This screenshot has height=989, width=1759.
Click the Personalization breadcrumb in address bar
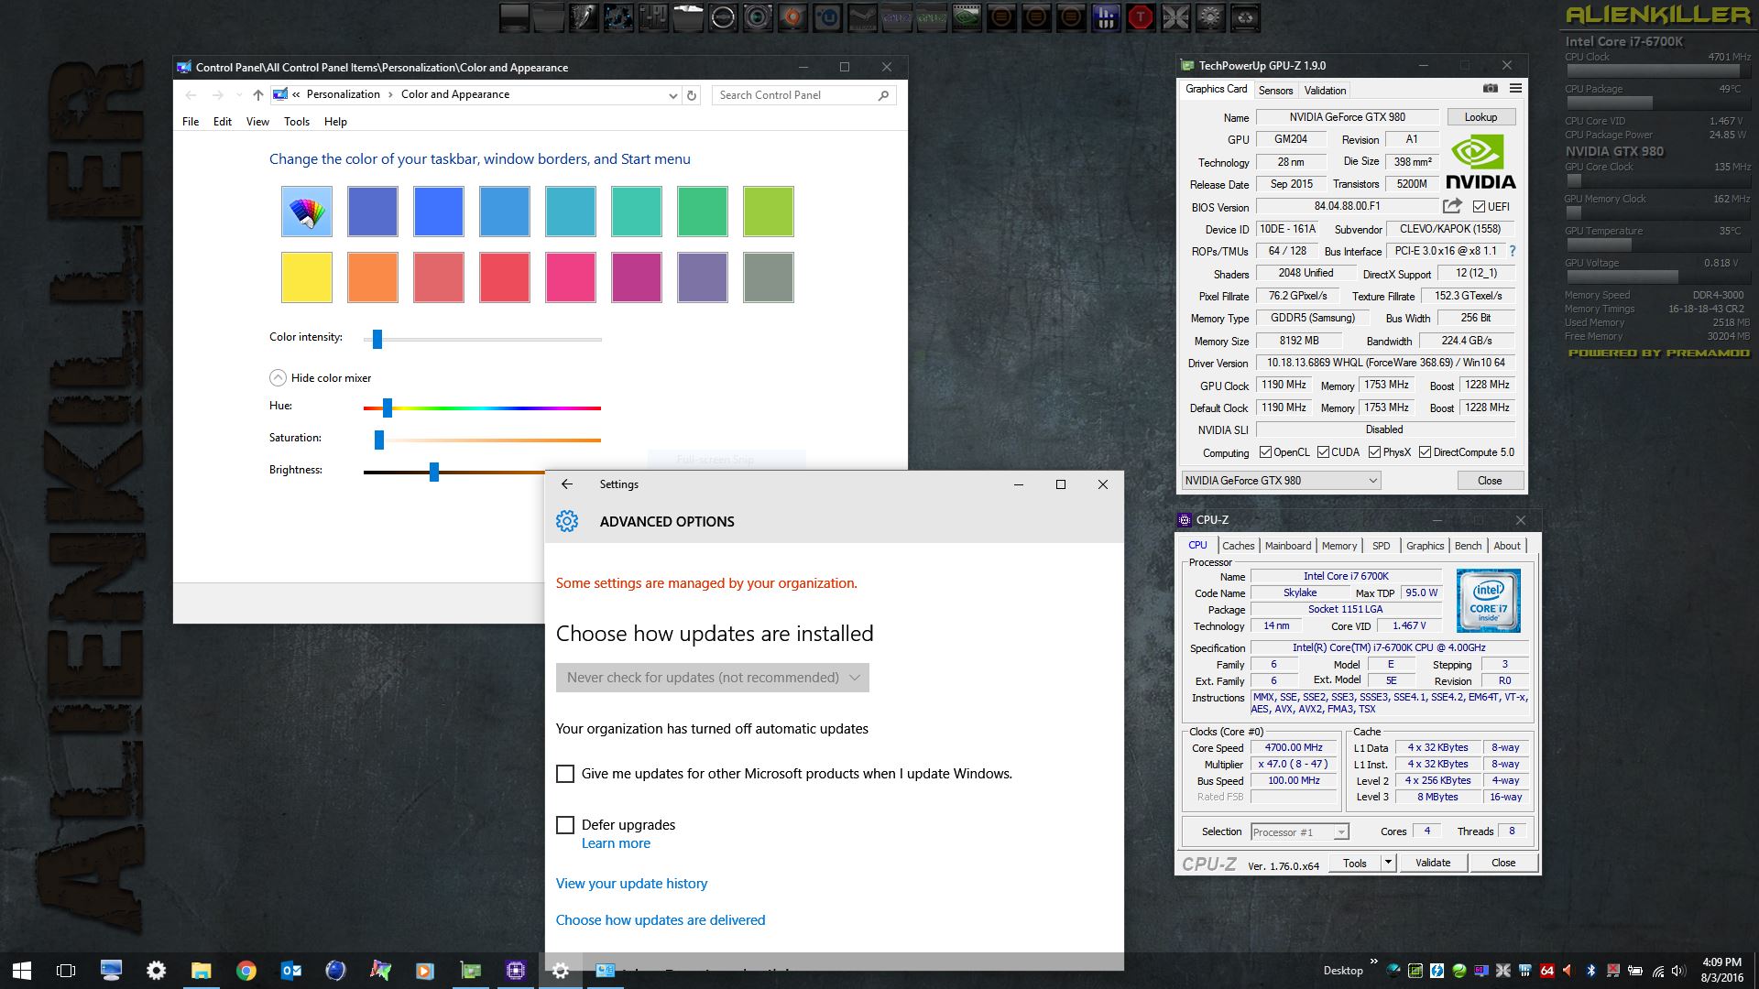344,94
